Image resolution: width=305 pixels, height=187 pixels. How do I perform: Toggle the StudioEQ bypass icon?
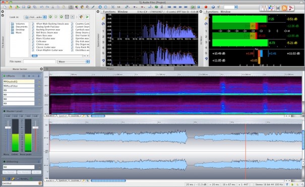pyautogui.click(x=39, y=82)
